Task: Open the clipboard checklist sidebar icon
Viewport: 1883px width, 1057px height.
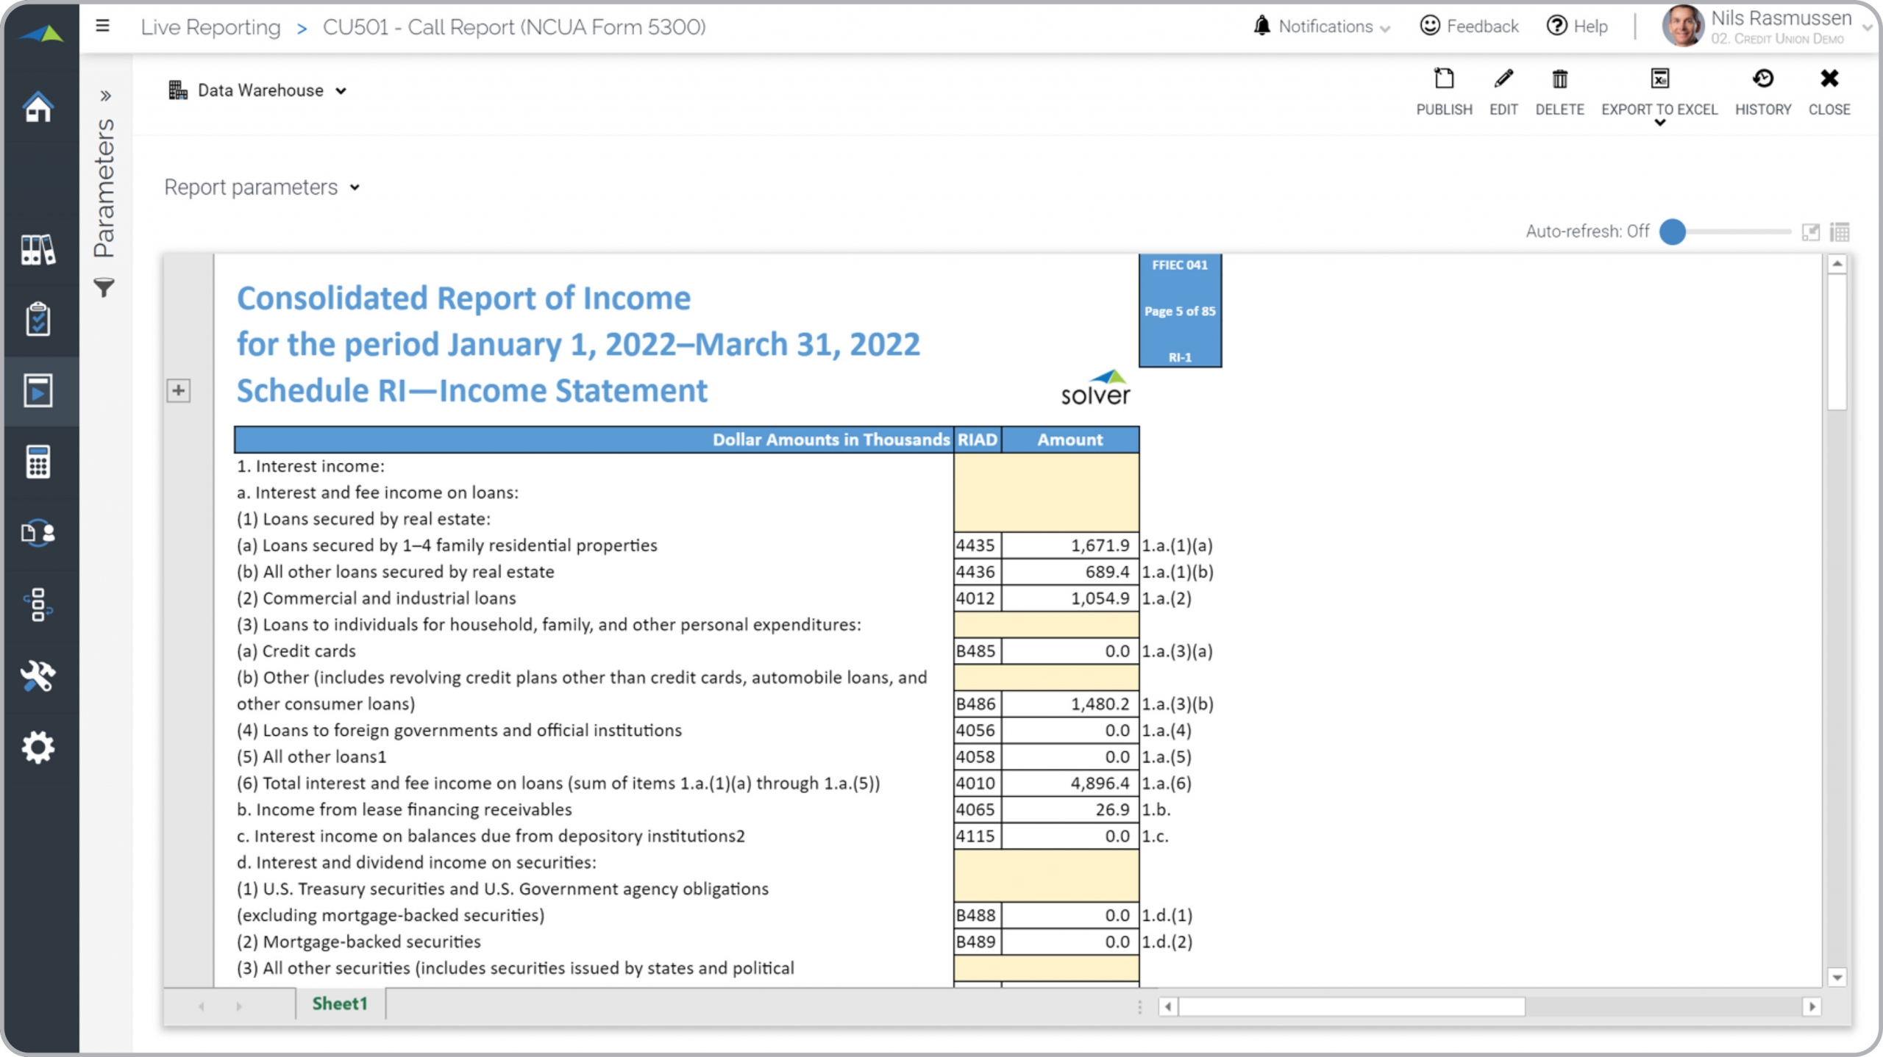Action: pyautogui.click(x=38, y=319)
